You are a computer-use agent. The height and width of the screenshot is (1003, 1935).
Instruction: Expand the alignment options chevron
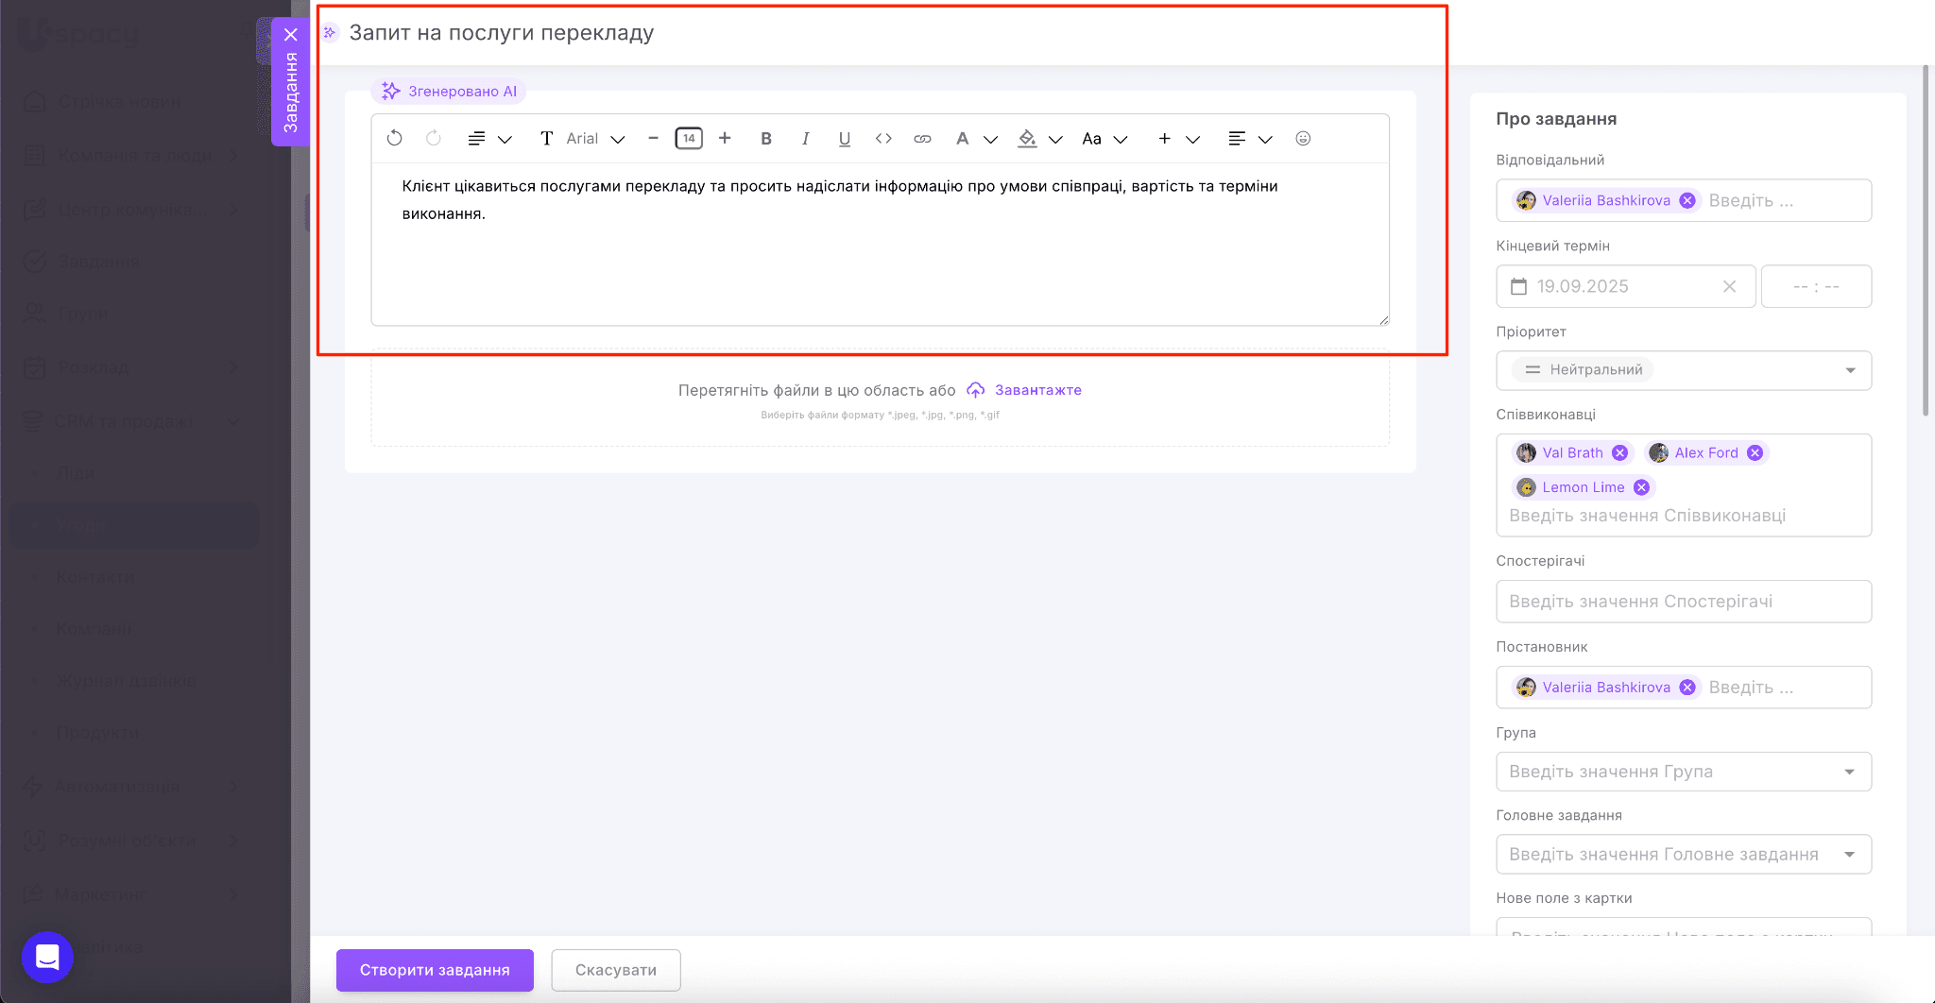pos(1266,140)
